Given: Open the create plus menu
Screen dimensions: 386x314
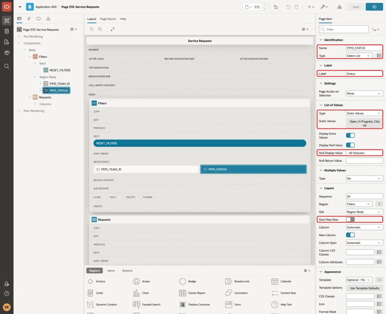Looking at the screenshot, I should pyautogui.click(x=311, y=7).
